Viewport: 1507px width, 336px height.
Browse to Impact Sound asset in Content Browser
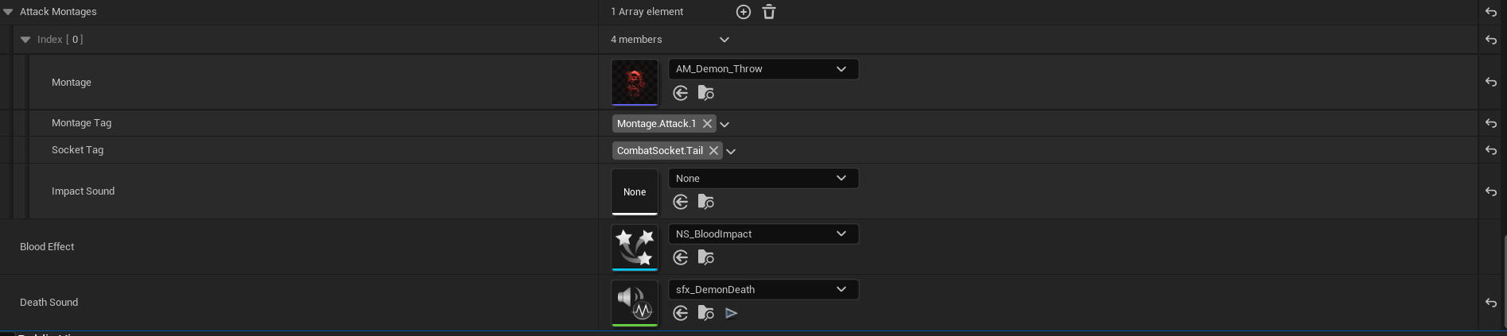point(706,202)
